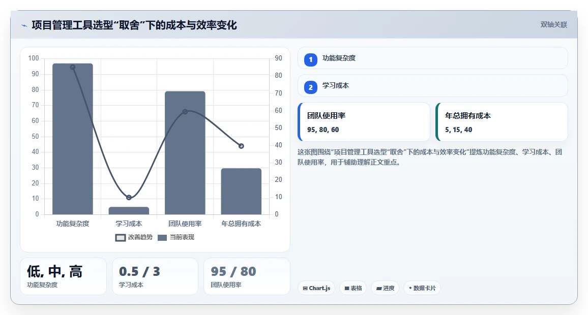Click the 功能复杂度 x-axis label

(73, 224)
